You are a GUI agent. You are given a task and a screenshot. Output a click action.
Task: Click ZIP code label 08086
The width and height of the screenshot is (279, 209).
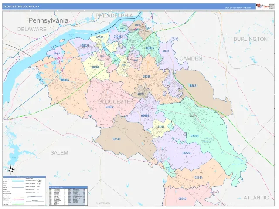coord(118,37)
